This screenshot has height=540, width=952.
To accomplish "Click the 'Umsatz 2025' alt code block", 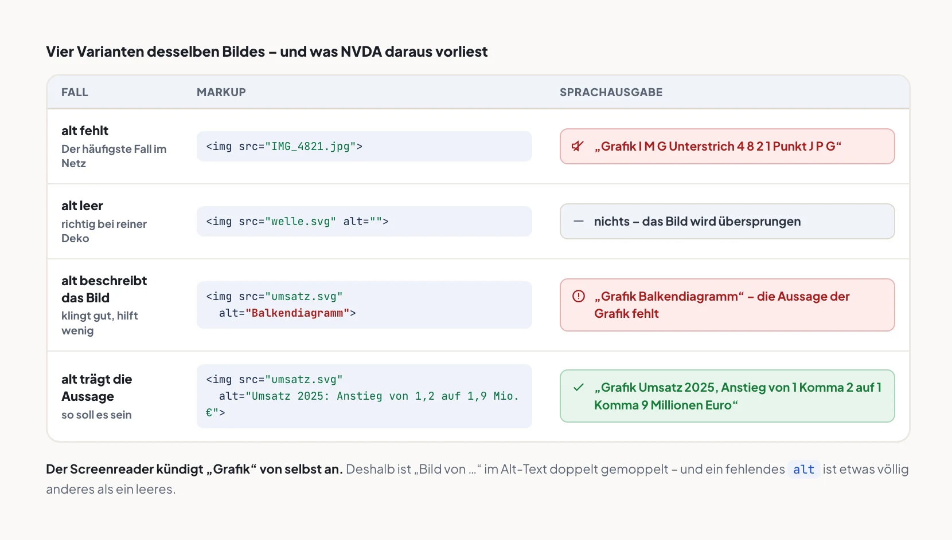I will pyautogui.click(x=364, y=396).
